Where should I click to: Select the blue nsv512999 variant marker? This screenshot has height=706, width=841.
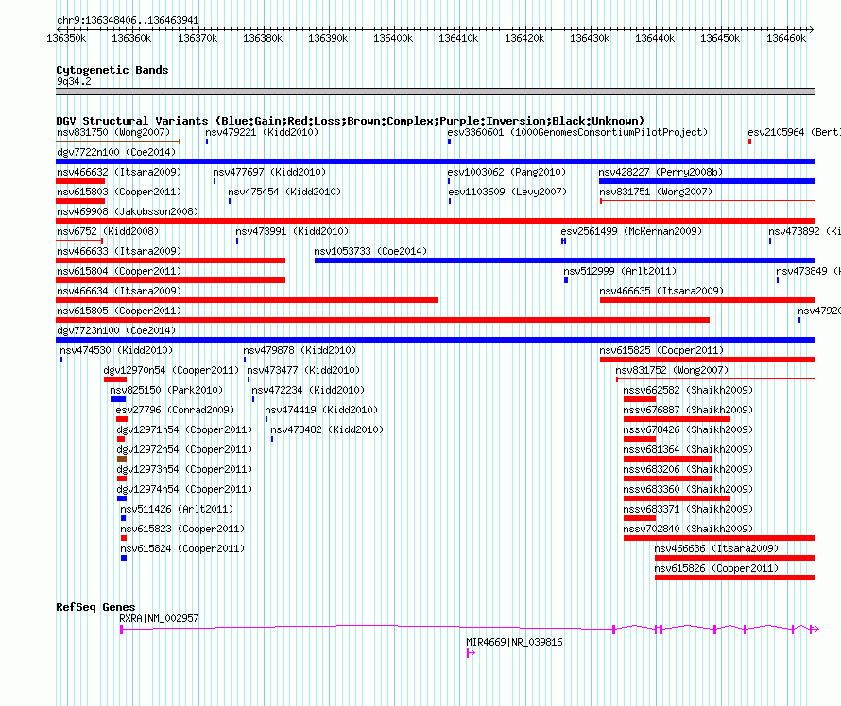[x=566, y=280]
